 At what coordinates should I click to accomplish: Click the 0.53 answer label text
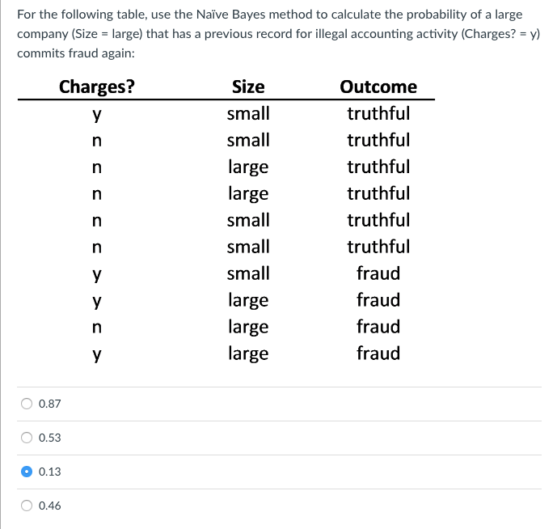pyautogui.click(x=50, y=438)
